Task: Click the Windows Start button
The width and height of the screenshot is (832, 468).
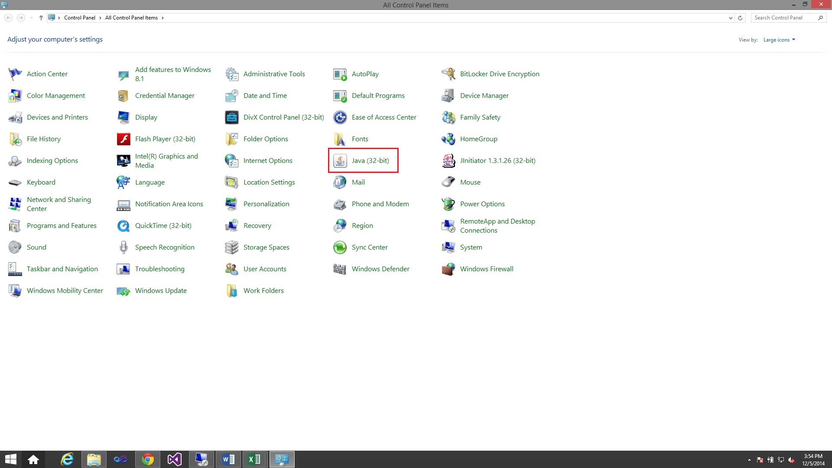Action: tap(10, 459)
